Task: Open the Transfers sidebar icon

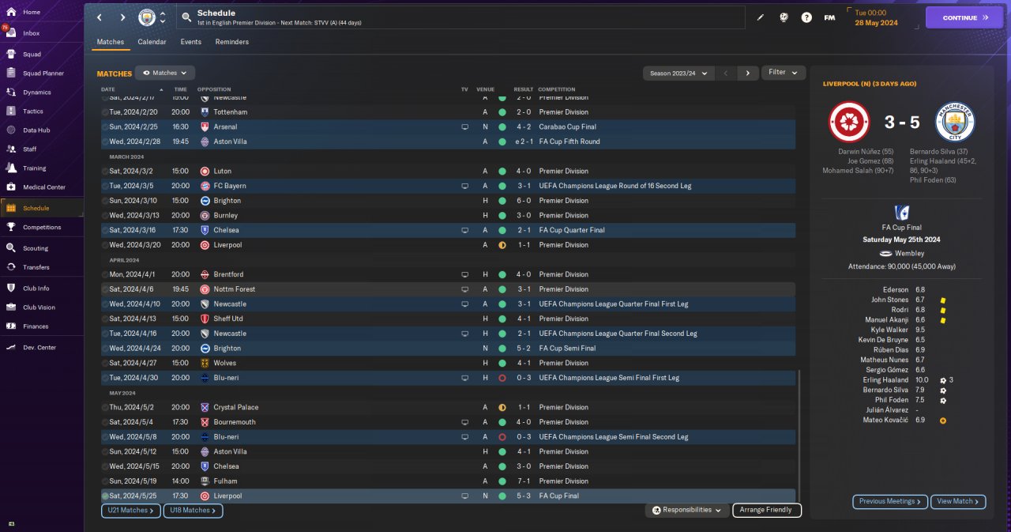Action: tap(11, 267)
